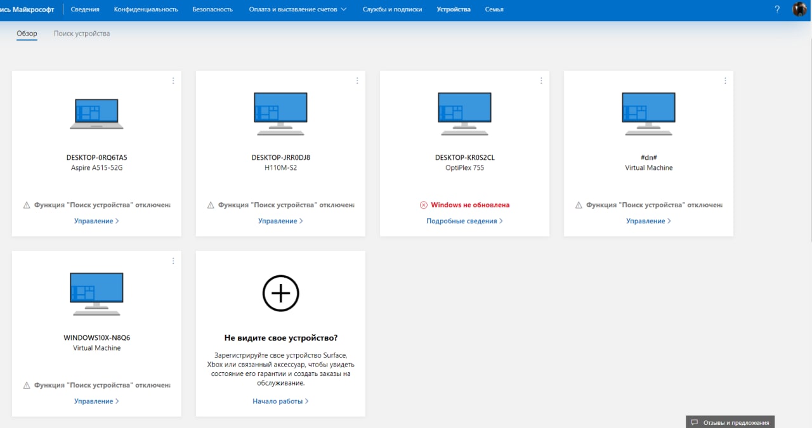
Task: Open the Сведения menu item
Action: (x=85, y=10)
